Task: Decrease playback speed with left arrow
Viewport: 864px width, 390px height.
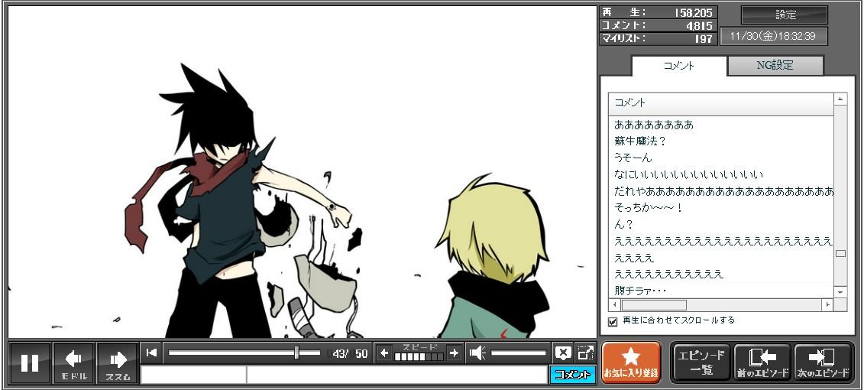Action: [384, 353]
